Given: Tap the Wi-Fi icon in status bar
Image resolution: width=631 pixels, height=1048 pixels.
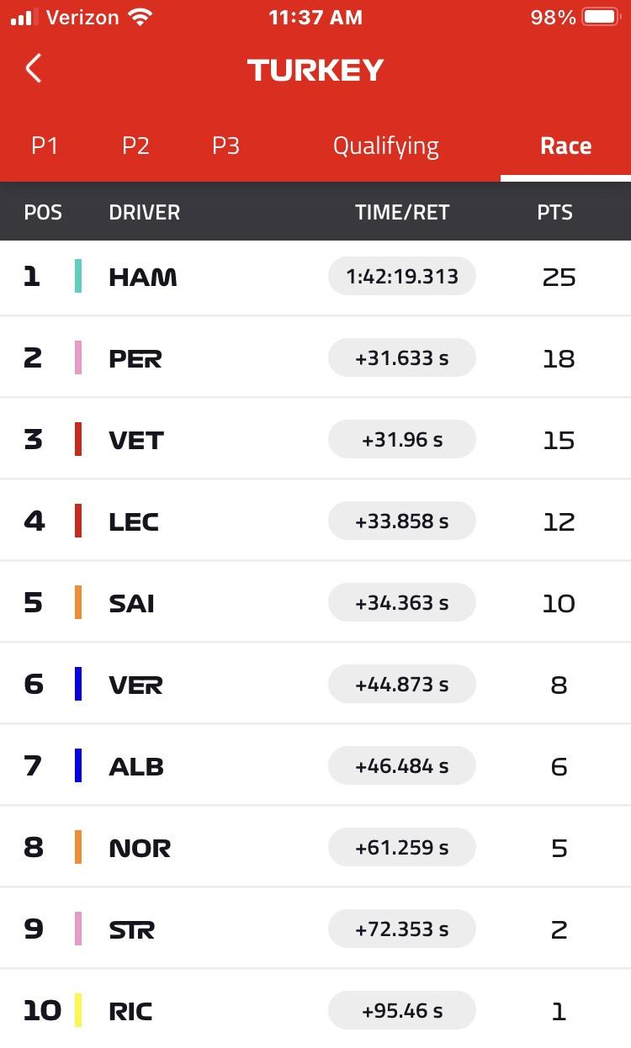Looking at the screenshot, I should (140, 17).
